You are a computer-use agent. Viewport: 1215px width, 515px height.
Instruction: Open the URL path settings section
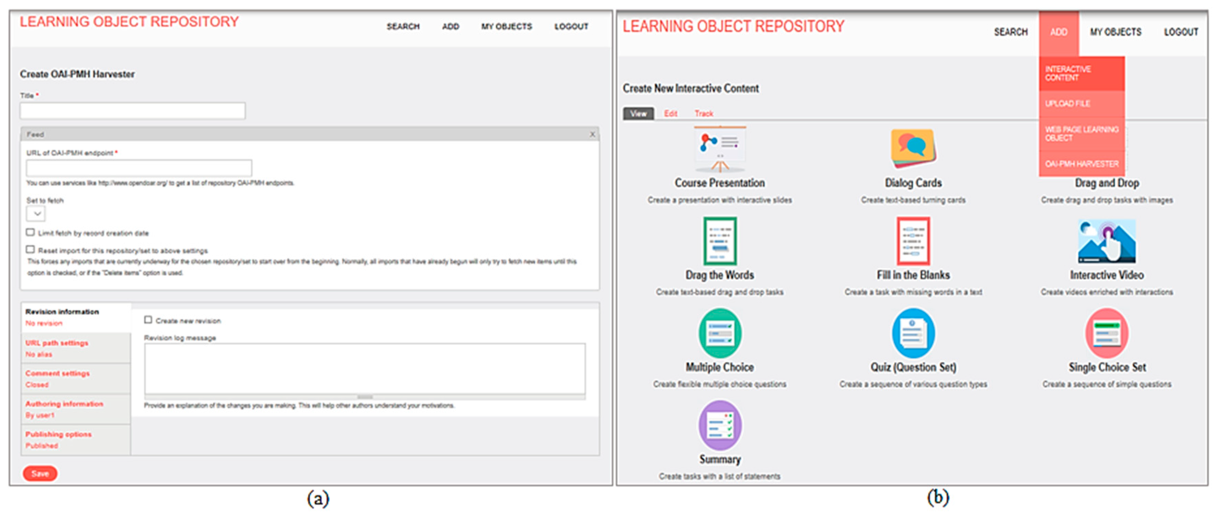tap(56, 343)
